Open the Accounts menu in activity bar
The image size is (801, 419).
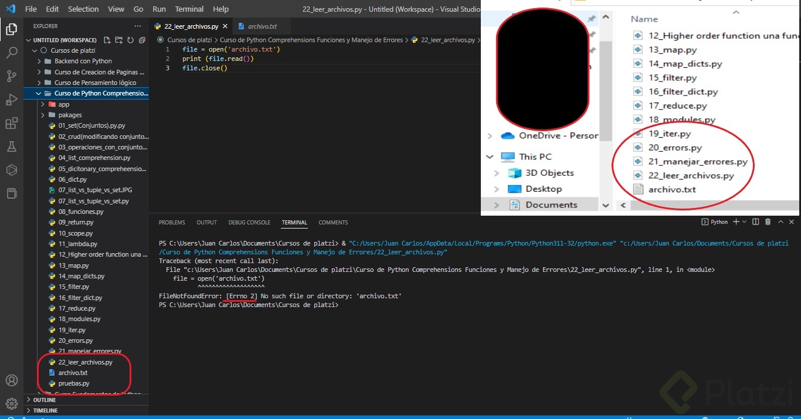[11, 381]
